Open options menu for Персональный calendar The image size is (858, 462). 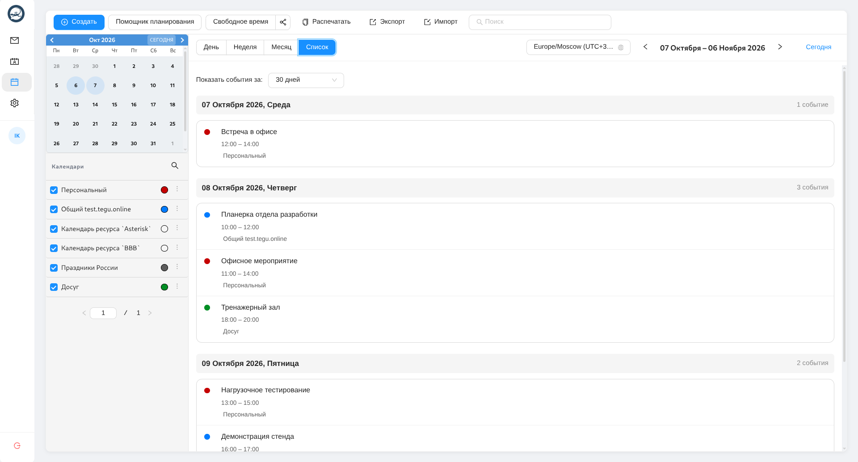click(177, 189)
